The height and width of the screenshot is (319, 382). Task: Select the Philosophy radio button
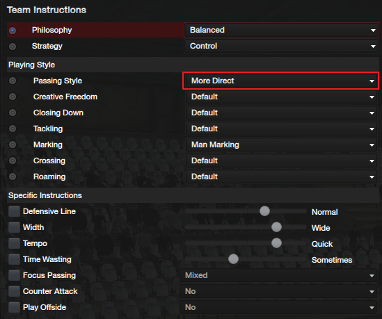[13, 31]
